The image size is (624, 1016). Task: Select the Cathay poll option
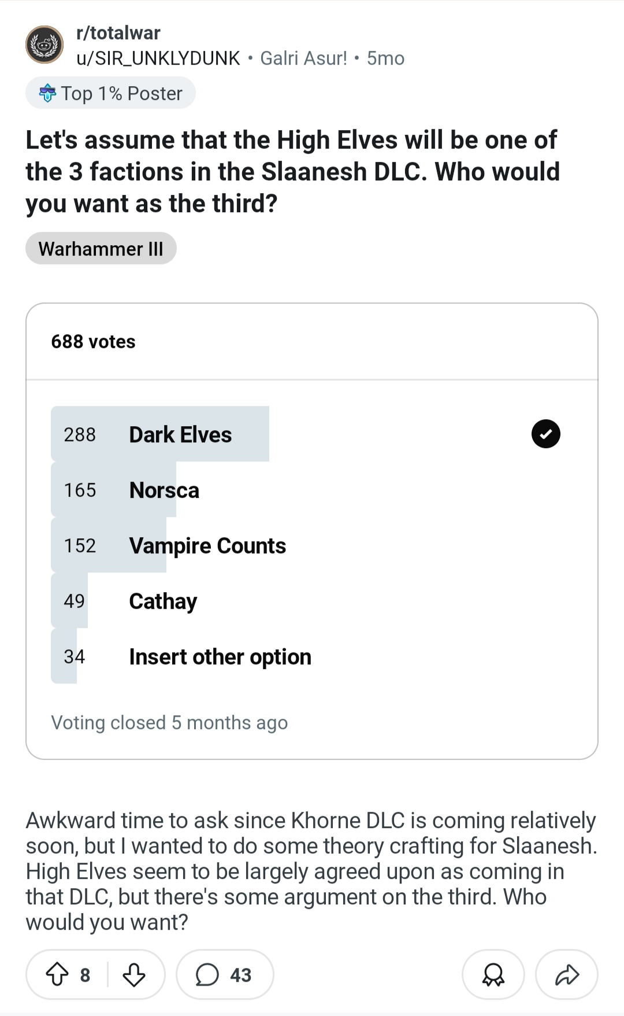coord(312,601)
